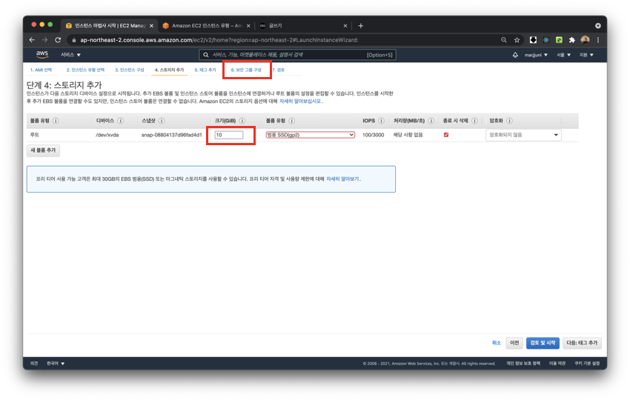Expand the 서비스 menu
Screen dimensions: 630x400
point(70,55)
